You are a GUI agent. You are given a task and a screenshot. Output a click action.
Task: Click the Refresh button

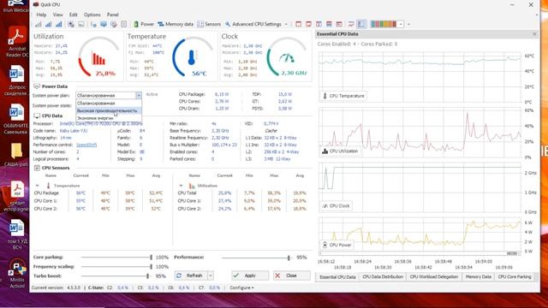[191, 275]
